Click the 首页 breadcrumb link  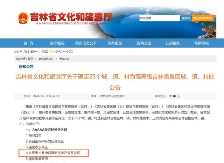point(30,59)
